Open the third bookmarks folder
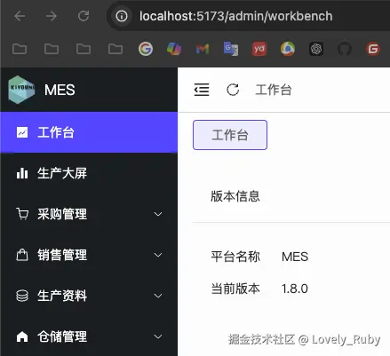The width and height of the screenshot is (390, 356). point(84,49)
